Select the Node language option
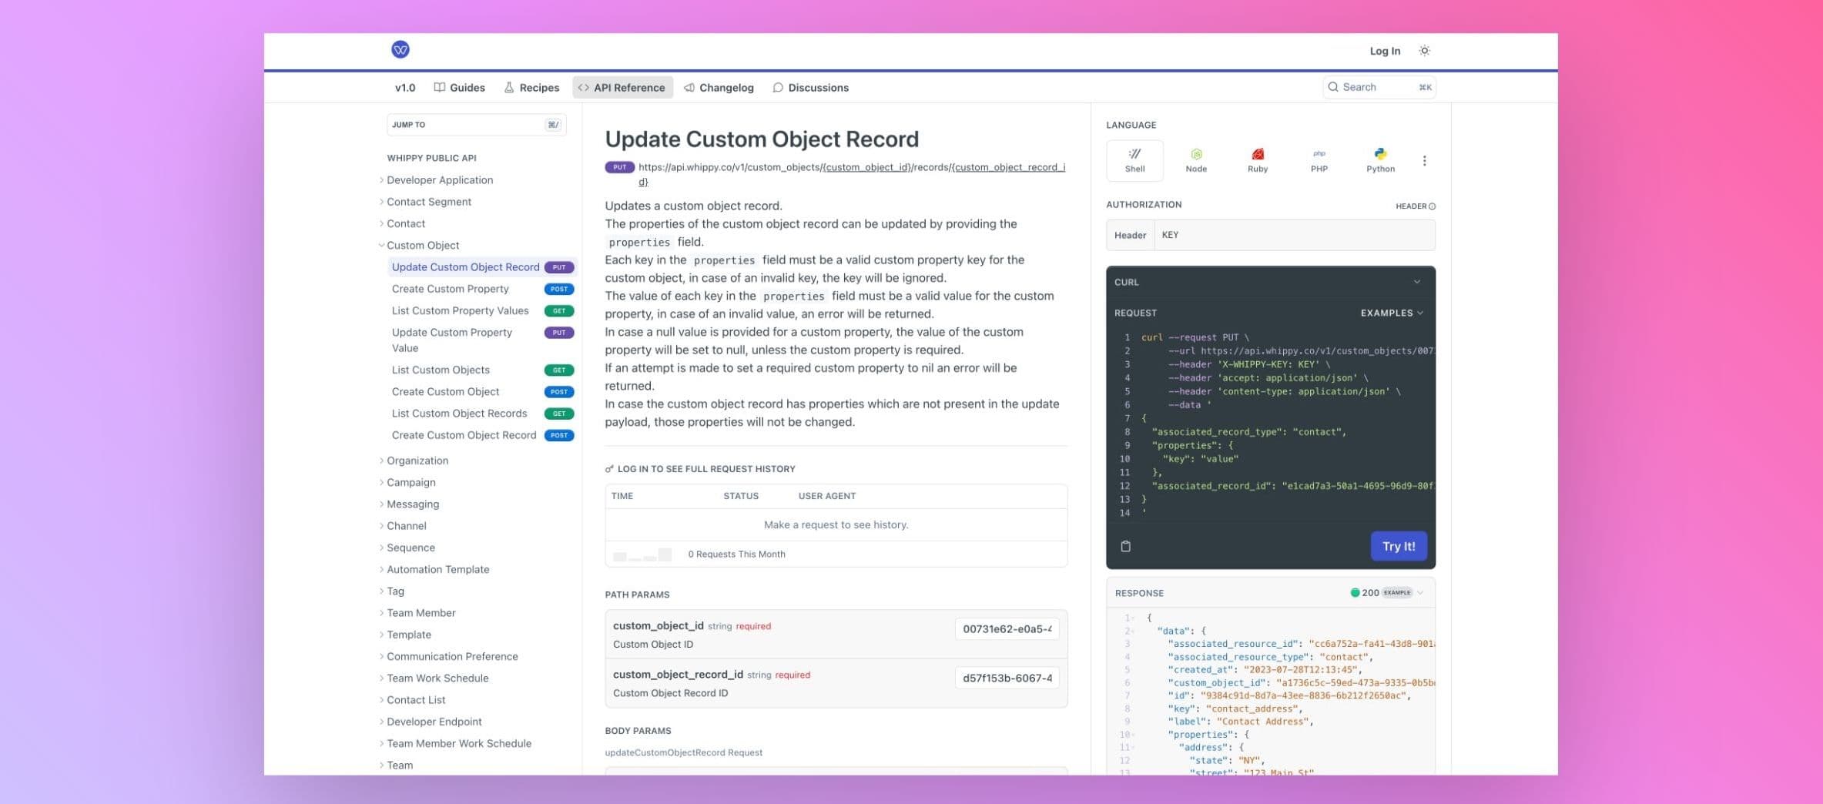The width and height of the screenshot is (1823, 804). tap(1195, 160)
